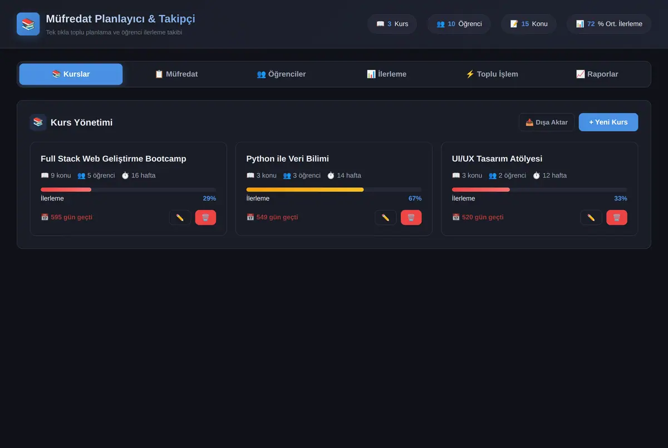Edit Full Stack Web Geliştirme Bootcamp course

[x=180, y=217]
